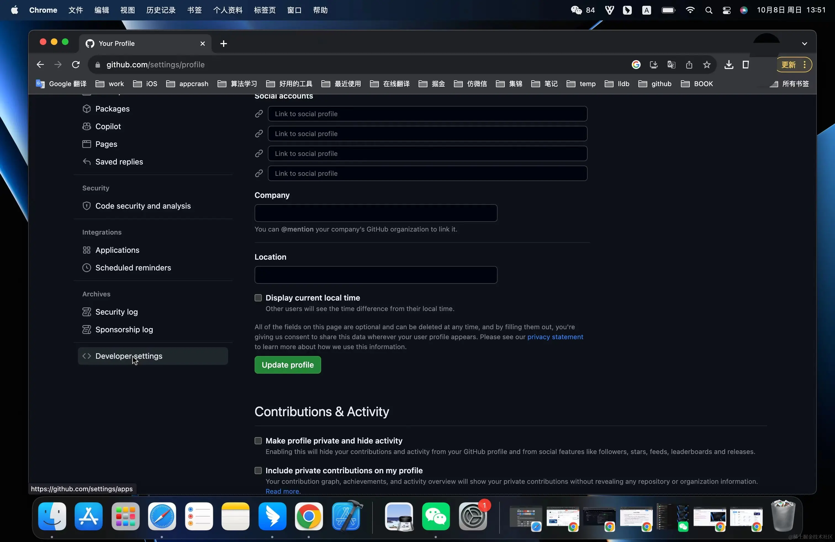
Task: Click the Code security shield icon
Action: 86,206
